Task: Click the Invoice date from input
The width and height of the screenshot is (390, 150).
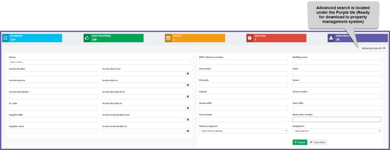Action: 144,74
